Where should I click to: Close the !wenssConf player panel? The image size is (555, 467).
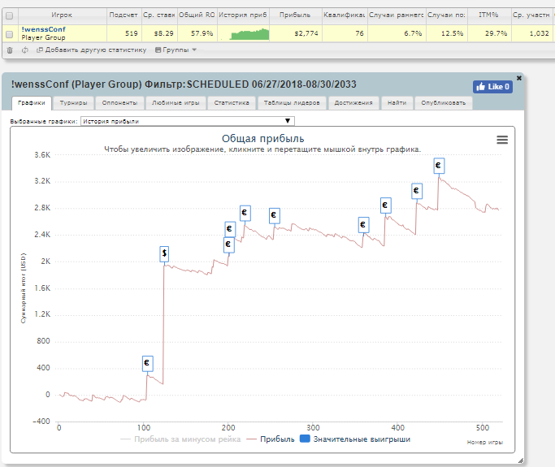519,78
